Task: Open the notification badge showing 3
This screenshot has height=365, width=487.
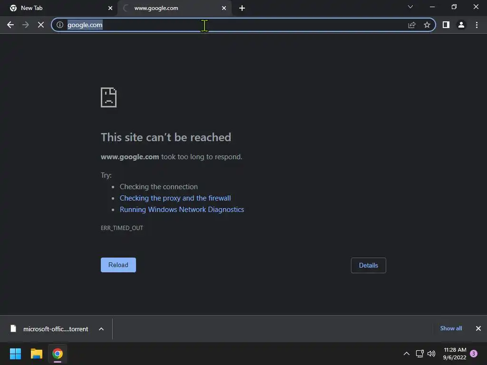Action: point(474,354)
